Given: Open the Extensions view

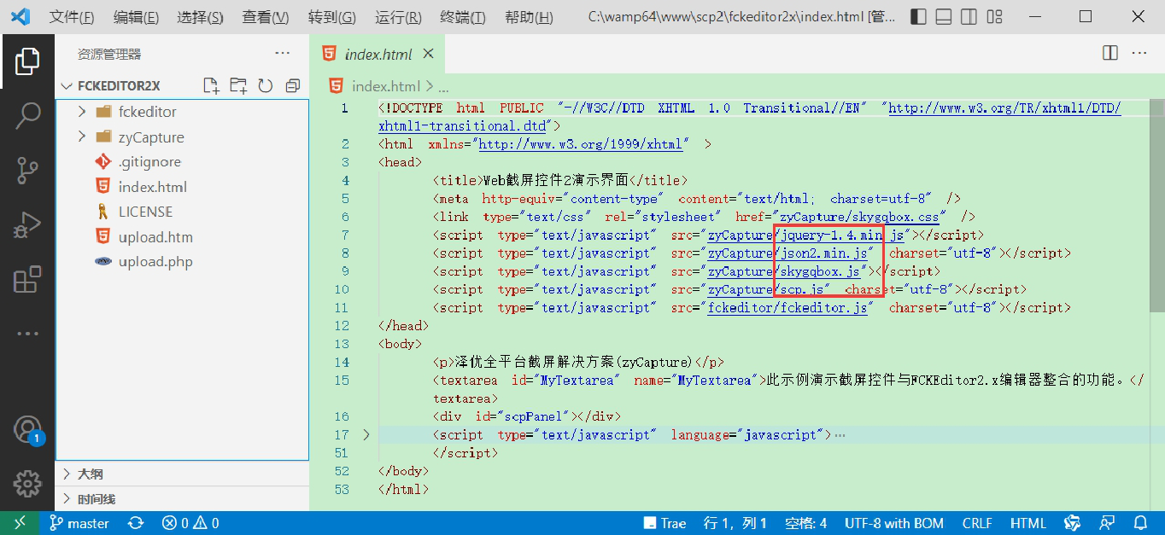Looking at the screenshot, I should 27,280.
